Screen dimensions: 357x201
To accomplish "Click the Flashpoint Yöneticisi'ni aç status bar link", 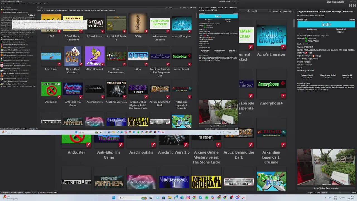I will [x=12, y=193].
